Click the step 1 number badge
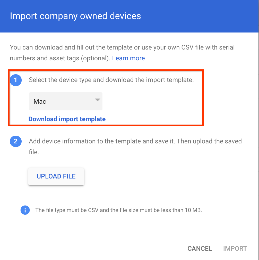Viewport: 259px width, 260px height. tap(15, 80)
